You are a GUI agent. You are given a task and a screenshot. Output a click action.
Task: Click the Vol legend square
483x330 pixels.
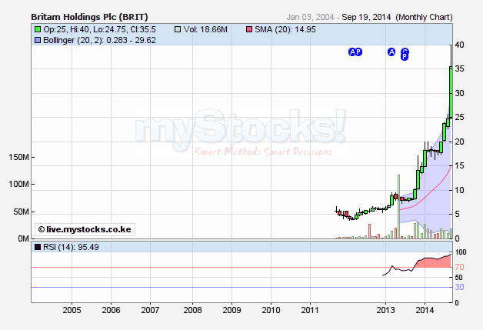178,28
